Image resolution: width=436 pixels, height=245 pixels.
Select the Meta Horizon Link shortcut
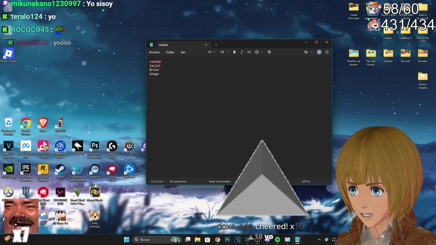point(26,150)
